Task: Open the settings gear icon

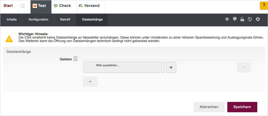Action: coord(258,19)
